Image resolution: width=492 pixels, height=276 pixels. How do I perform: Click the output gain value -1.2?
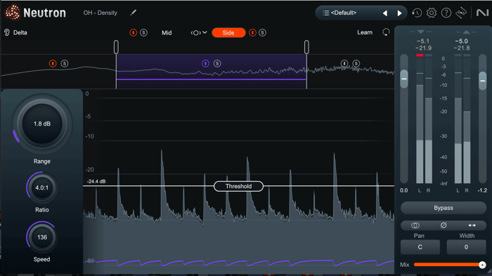(482, 190)
